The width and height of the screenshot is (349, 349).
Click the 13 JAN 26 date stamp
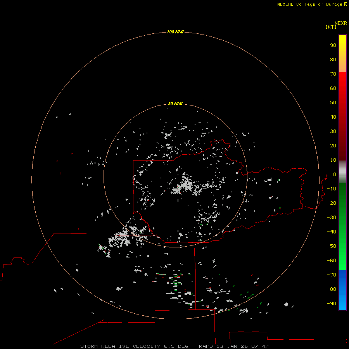click(x=232, y=346)
